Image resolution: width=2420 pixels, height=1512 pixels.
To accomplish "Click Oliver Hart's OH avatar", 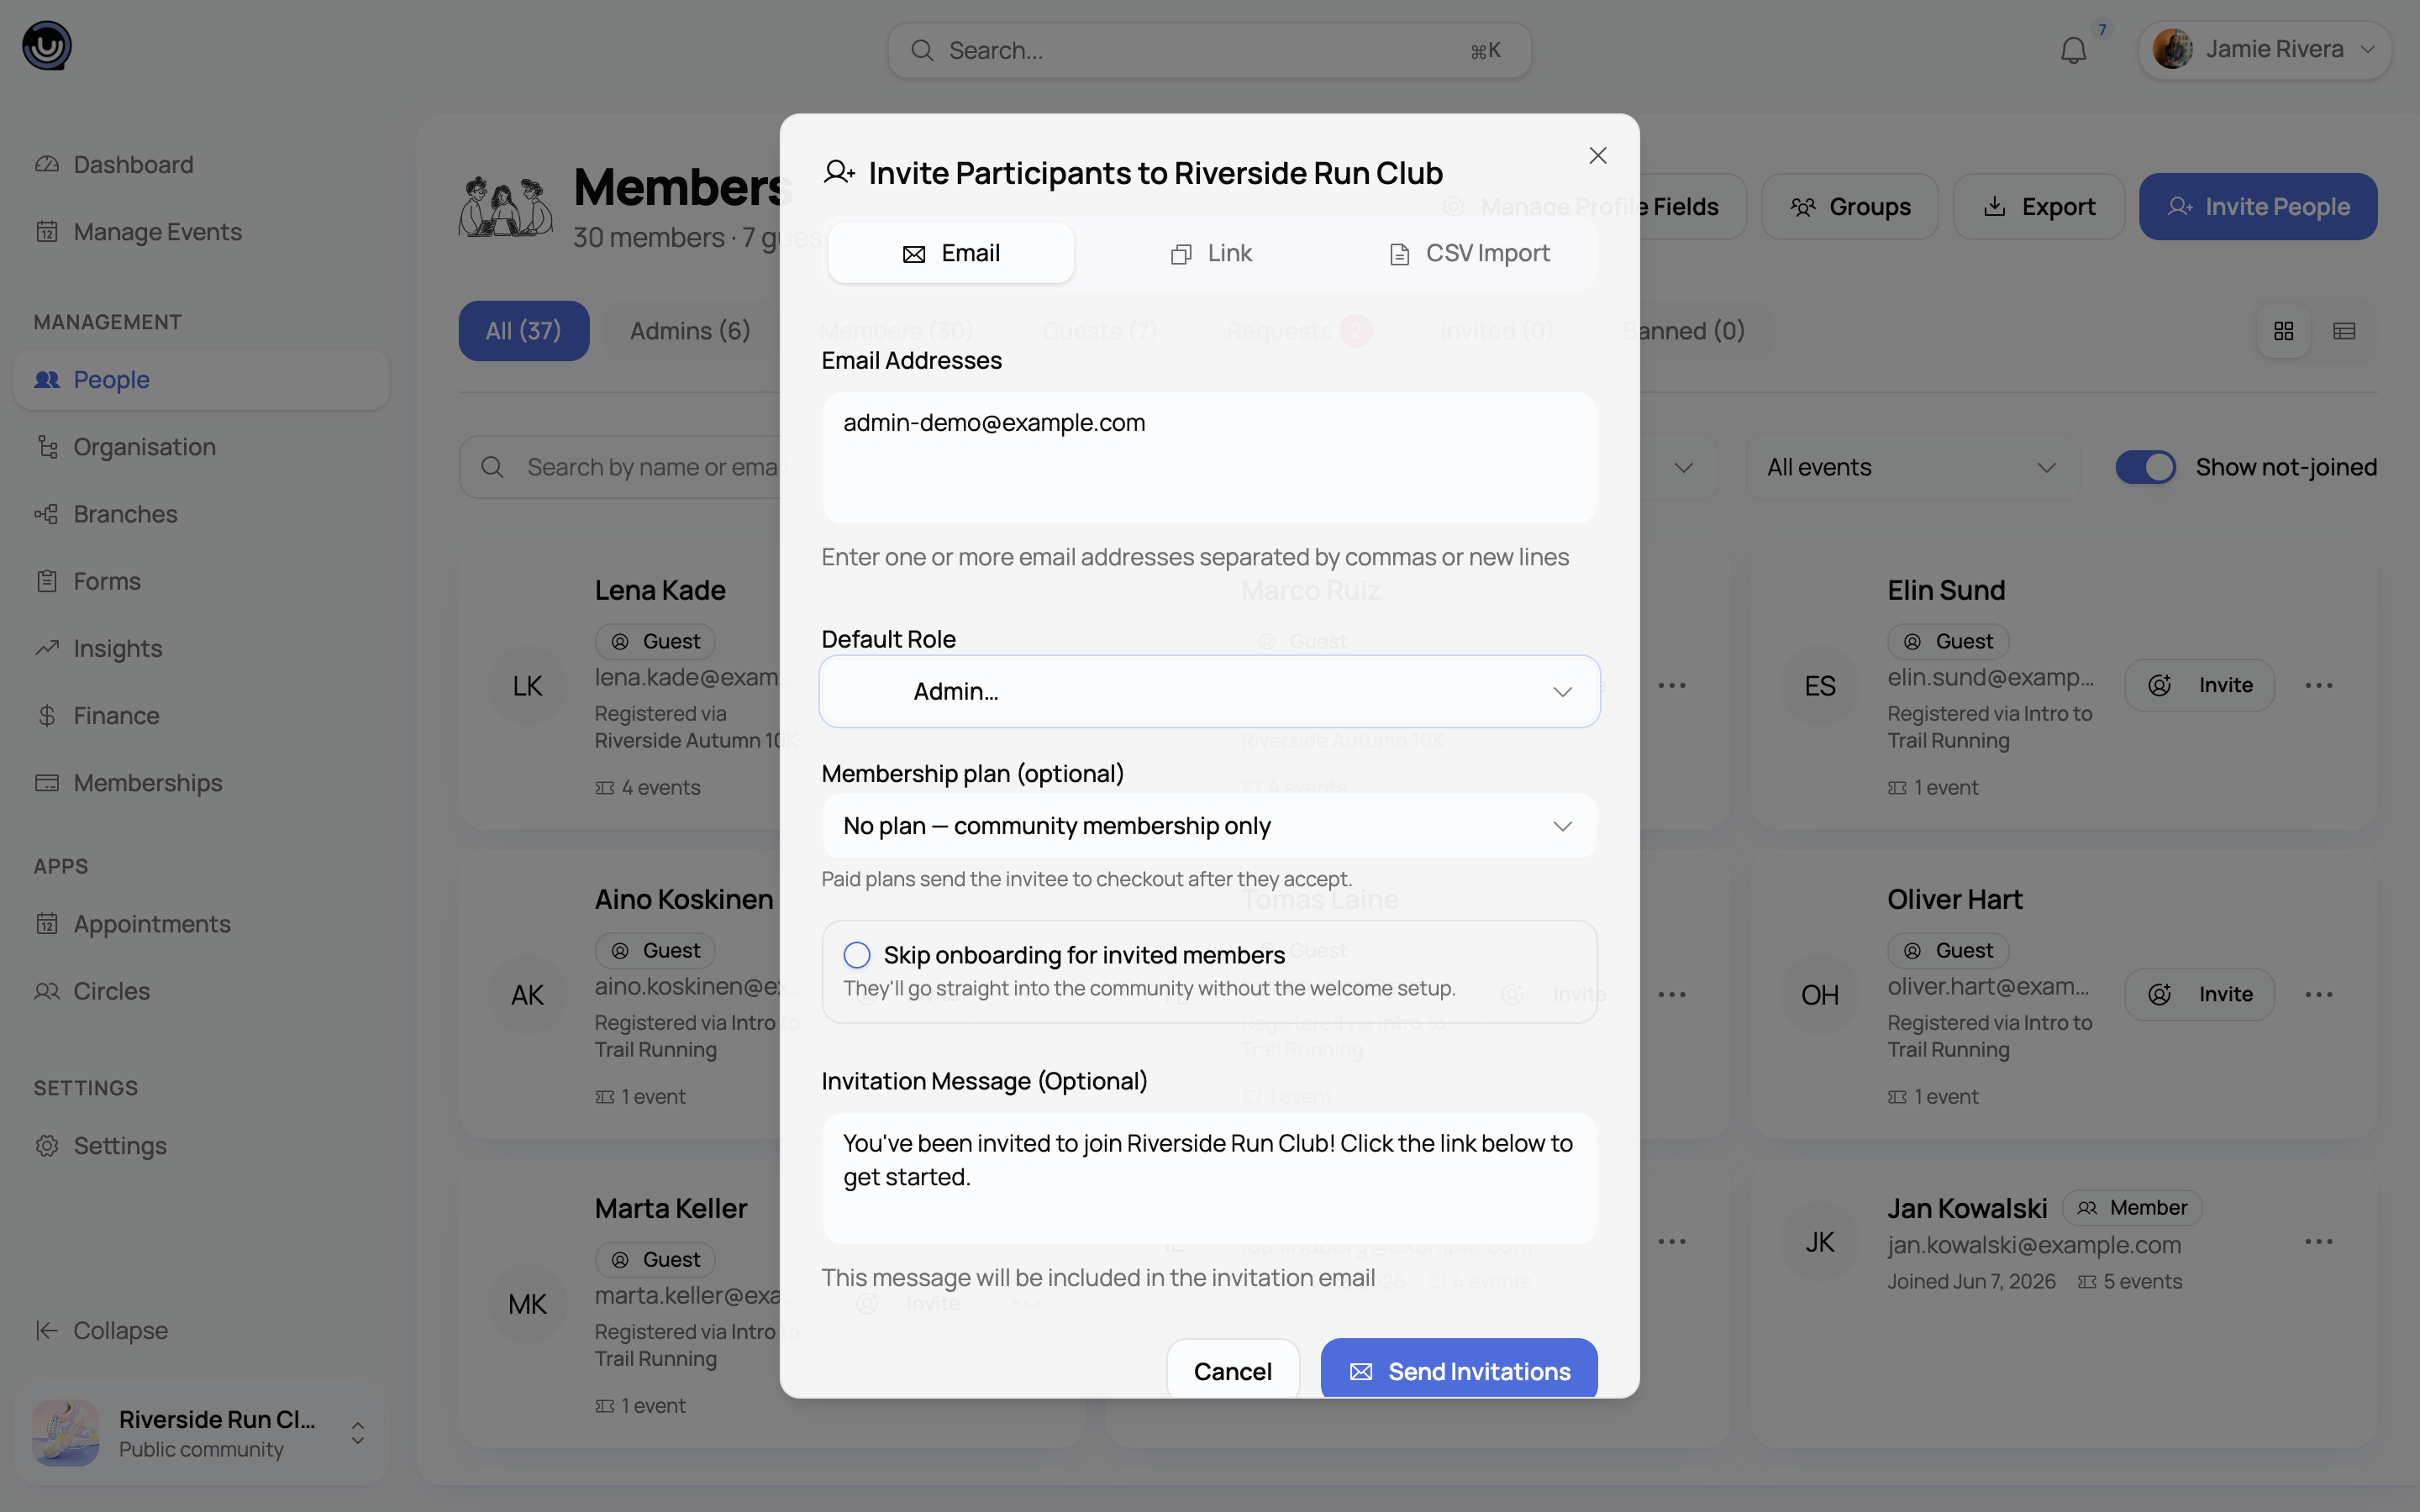I will [1820, 995].
